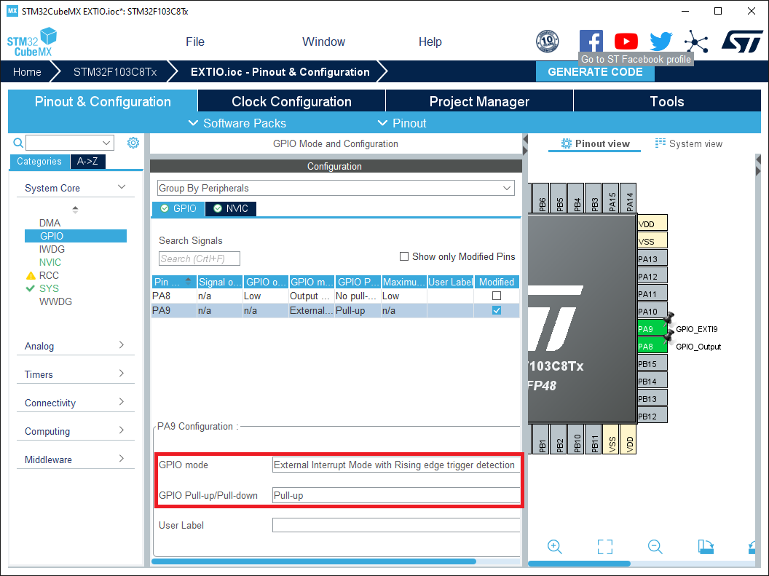Click the pushpin icon on PA9

(x=669, y=319)
